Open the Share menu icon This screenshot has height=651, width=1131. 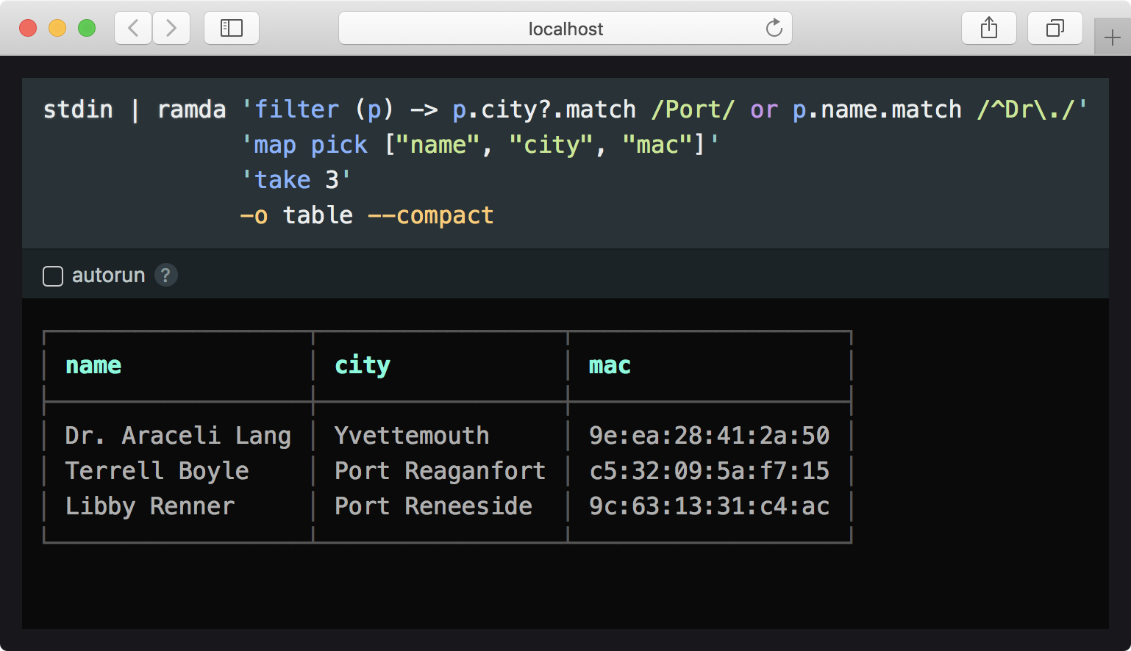[x=989, y=29]
